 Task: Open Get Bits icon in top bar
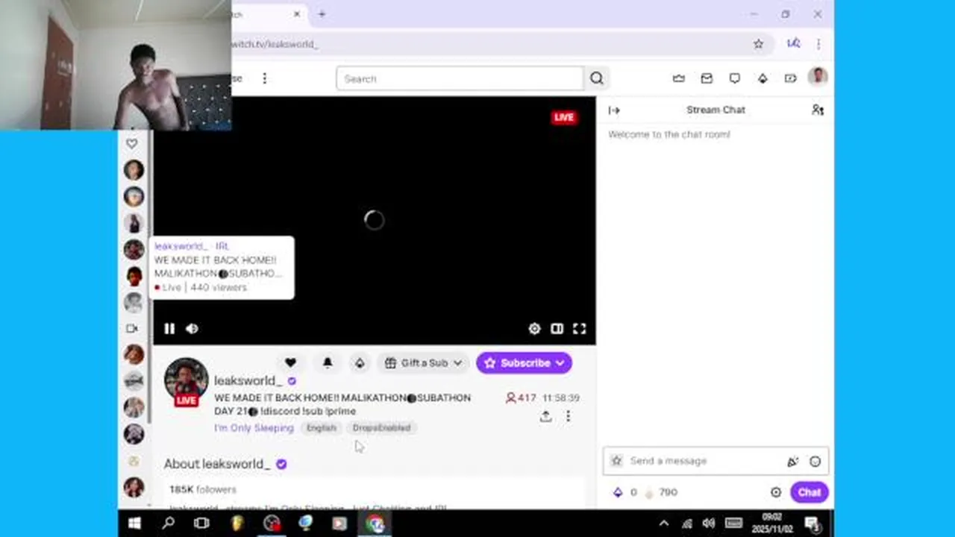tap(763, 78)
